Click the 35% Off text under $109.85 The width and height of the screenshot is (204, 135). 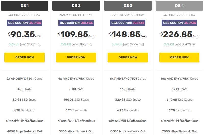click(76, 44)
